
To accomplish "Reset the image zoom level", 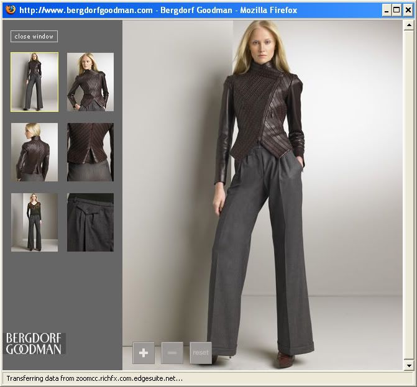I will point(201,353).
